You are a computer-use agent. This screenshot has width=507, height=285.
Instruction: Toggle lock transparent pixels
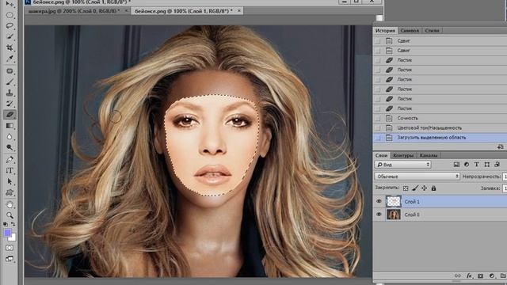406,188
